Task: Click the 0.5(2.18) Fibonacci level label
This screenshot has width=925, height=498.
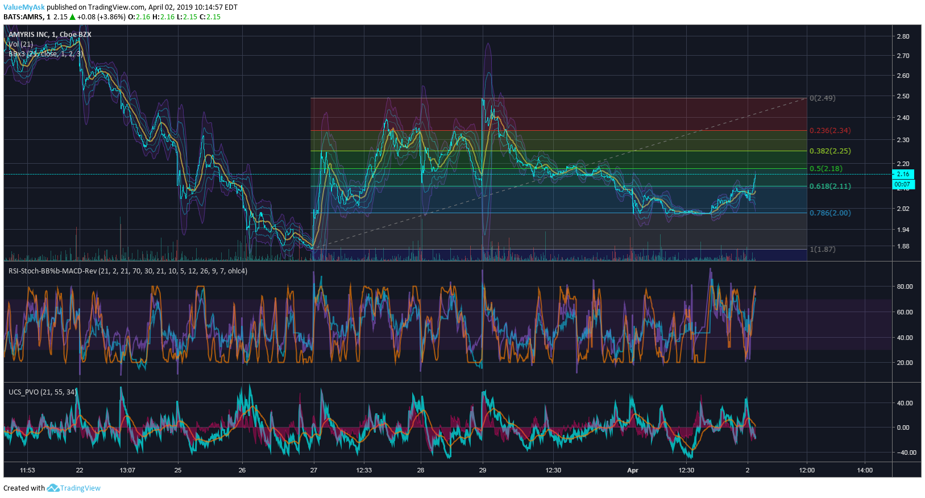Action: 826,169
